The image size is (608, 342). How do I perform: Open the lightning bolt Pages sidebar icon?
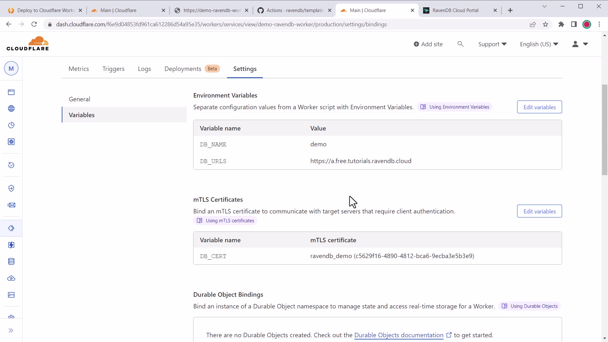point(11,245)
